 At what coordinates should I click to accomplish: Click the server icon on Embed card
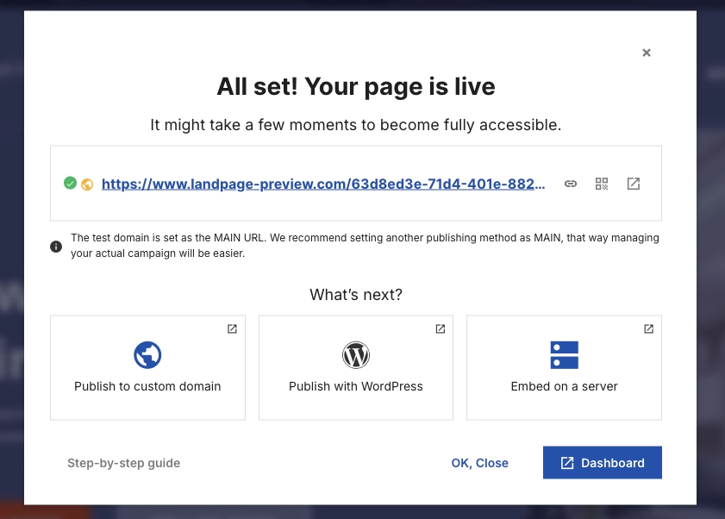click(x=564, y=354)
